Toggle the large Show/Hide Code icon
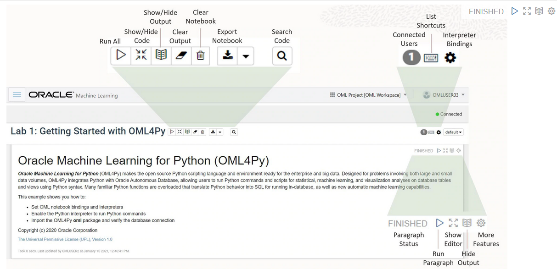The height and width of the screenshot is (269, 557). pos(141,55)
